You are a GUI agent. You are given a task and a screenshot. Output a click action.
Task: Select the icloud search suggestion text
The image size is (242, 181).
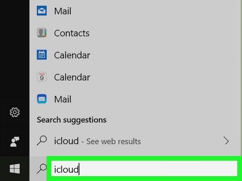66,141
